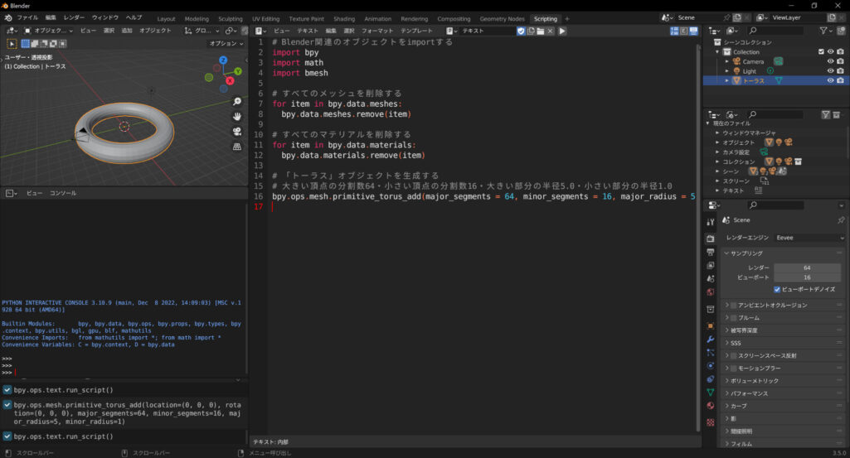Viewport: 850px width, 458px height.
Task: Run the script with the play button
Action: [562, 31]
